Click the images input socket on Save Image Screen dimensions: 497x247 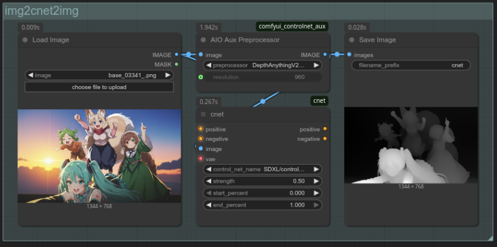coord(349,55)
